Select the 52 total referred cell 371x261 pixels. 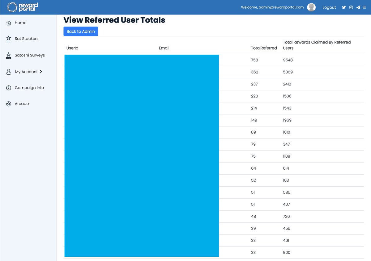click(x=254, y=180)
